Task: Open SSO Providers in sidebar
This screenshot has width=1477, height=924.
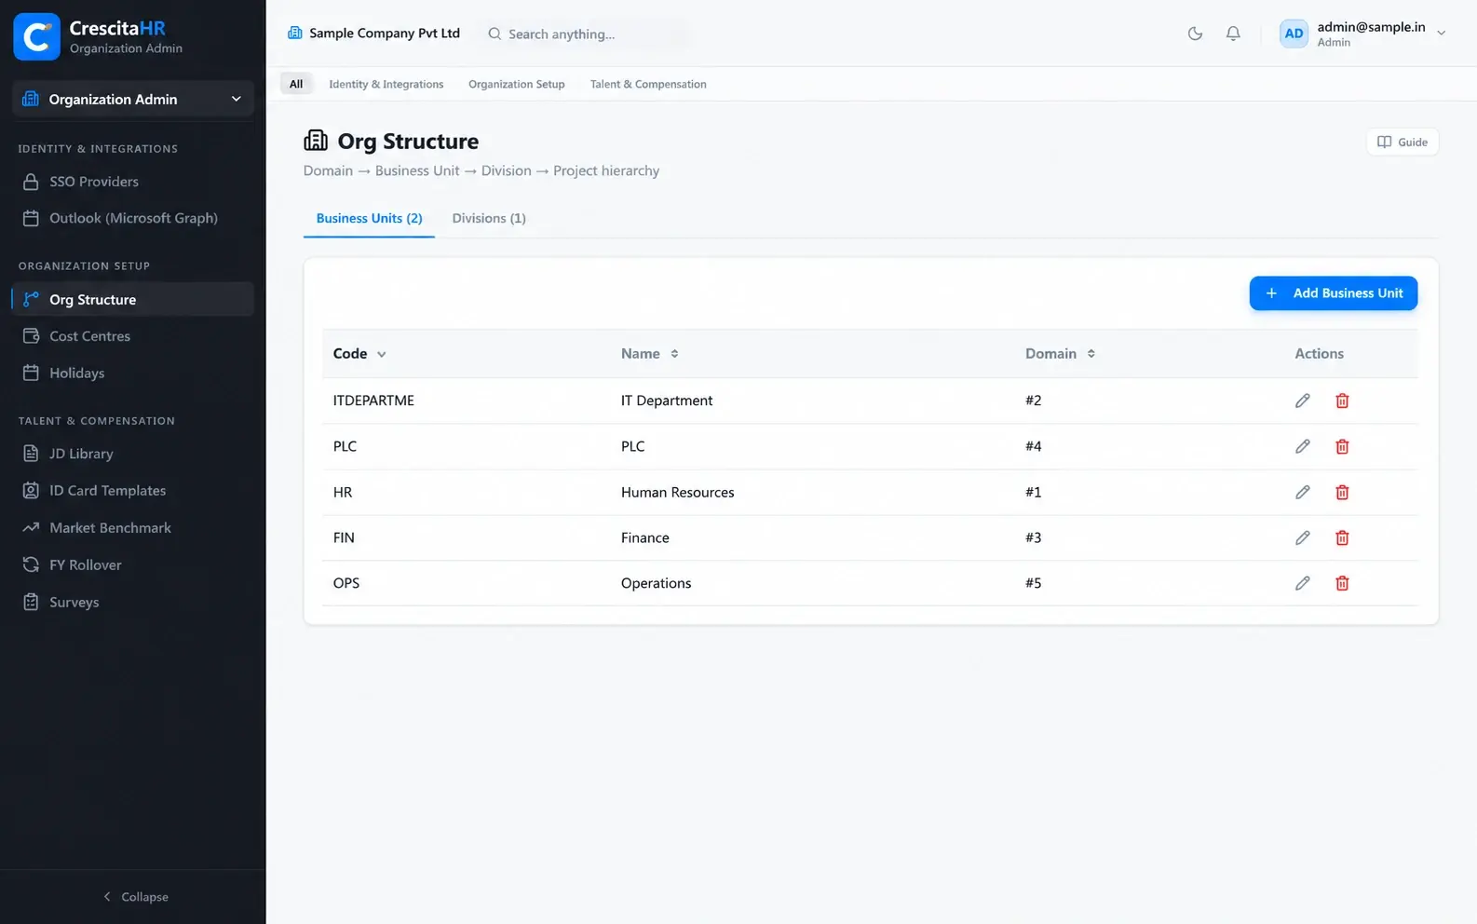Action: tap(132, 182)
